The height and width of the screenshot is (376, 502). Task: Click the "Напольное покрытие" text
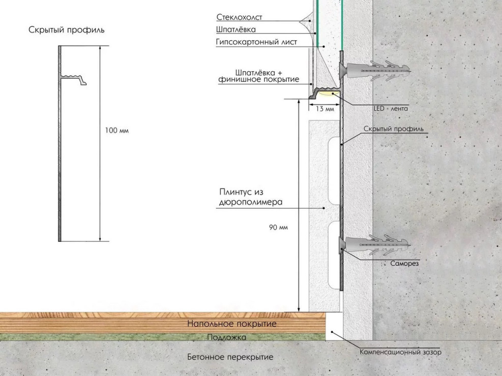[231, 324]
